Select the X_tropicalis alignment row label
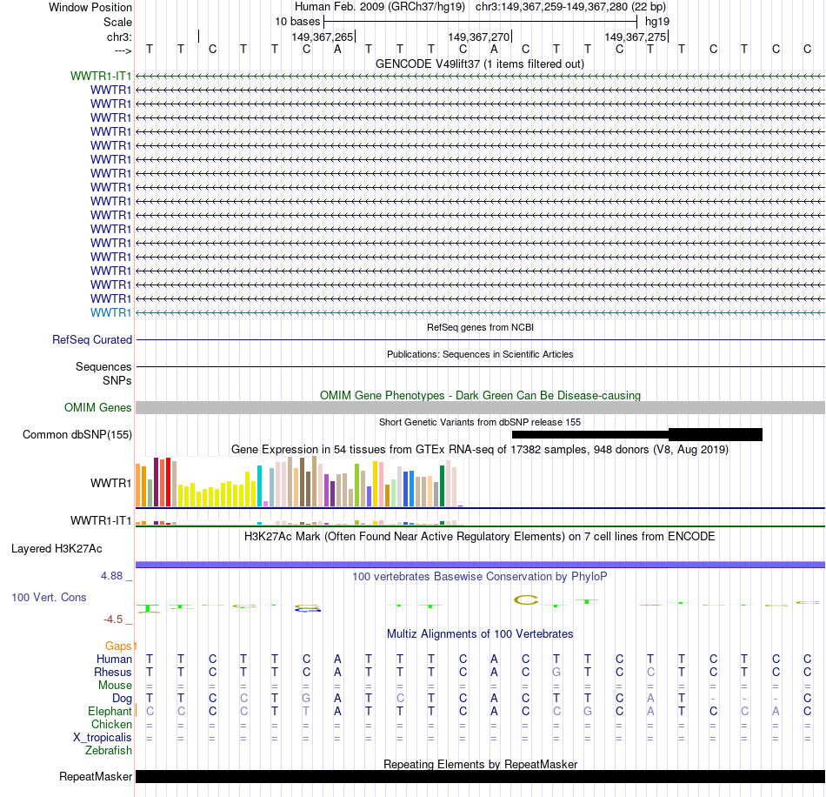Image resolution: width=826 pixels, height=797 pixels. (103, 738)
